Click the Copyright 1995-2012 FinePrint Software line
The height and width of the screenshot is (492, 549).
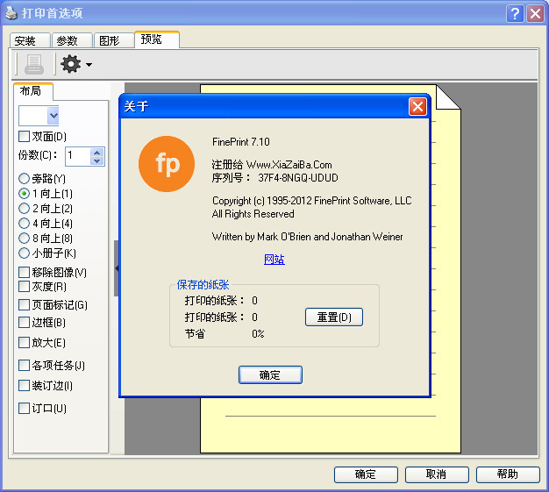(x=312, y=201)
